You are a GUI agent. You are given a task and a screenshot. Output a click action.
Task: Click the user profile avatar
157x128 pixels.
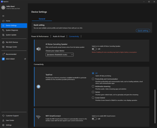pyautogui.click(x=3, y=8)
